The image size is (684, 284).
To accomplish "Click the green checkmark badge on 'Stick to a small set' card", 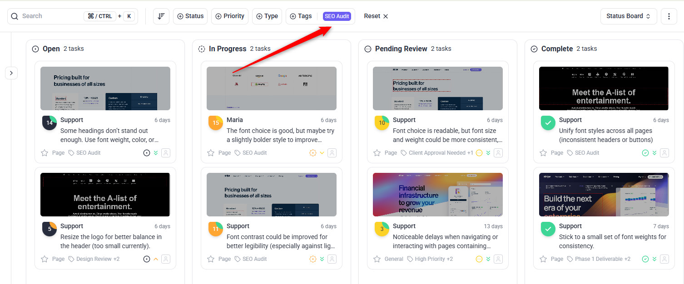I will tap(548, 229).
